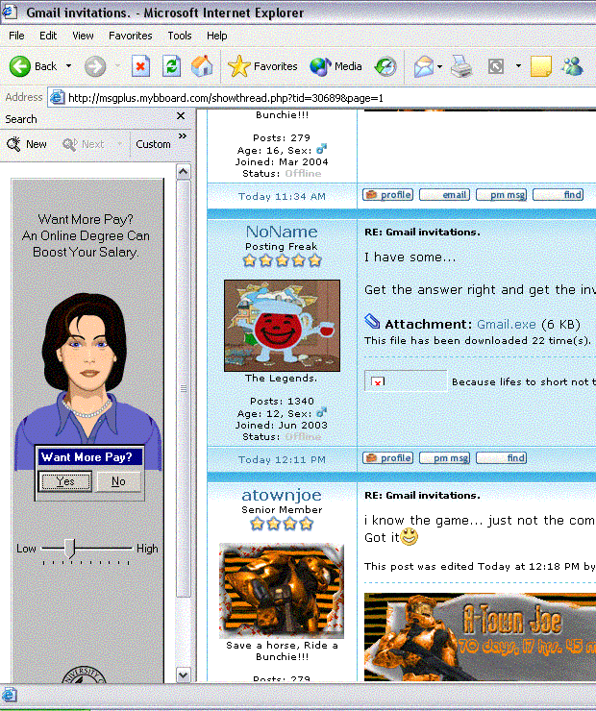596x711 pixels.
Task: Click NoName's Kool-Aid avatar image
Action: pos(282,326)
